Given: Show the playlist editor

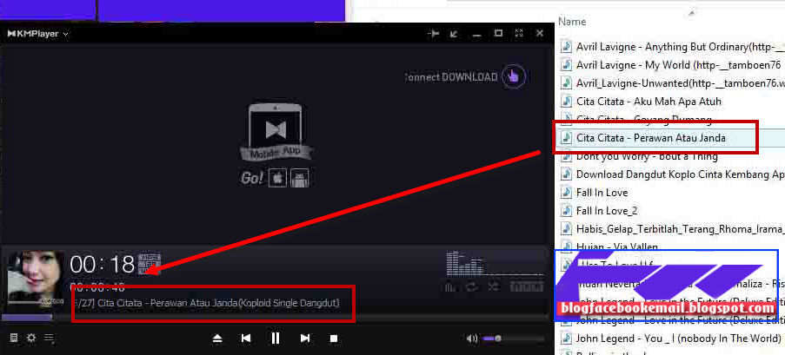Looking at the screenshot, I should (x=49, y=338).
